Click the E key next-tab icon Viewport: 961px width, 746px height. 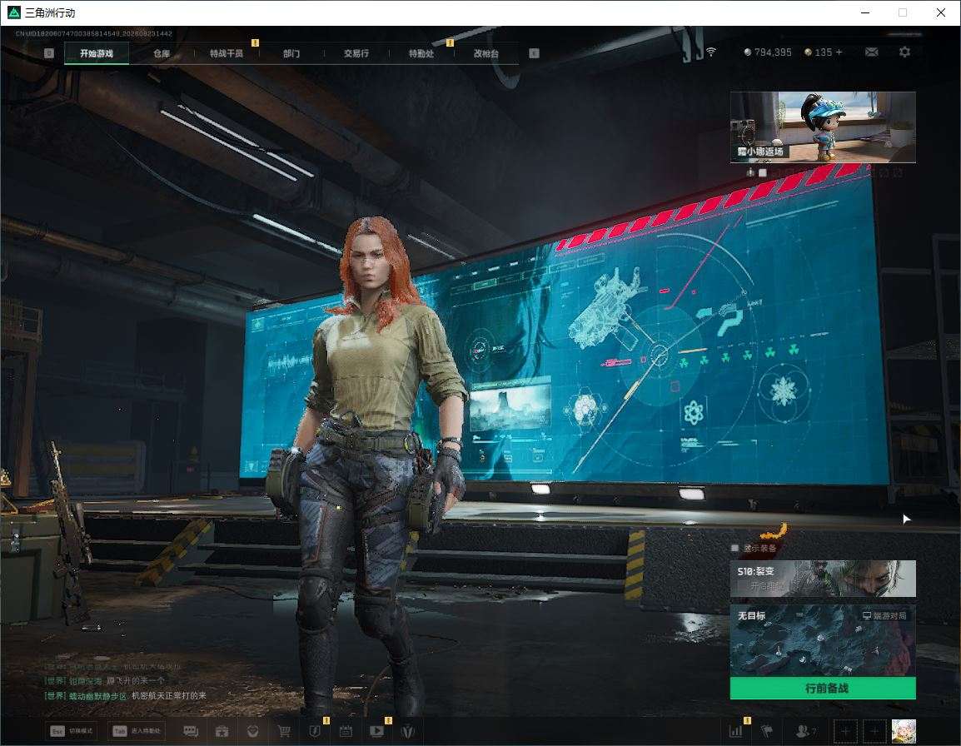[x=534, y=53]
